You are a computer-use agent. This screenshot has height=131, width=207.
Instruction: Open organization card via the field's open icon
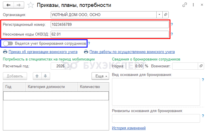(x=166, y=15)
